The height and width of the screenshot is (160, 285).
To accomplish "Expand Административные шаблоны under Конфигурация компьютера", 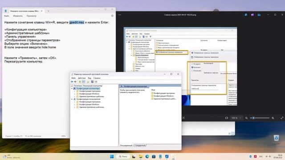I will (x=74, y=96).
